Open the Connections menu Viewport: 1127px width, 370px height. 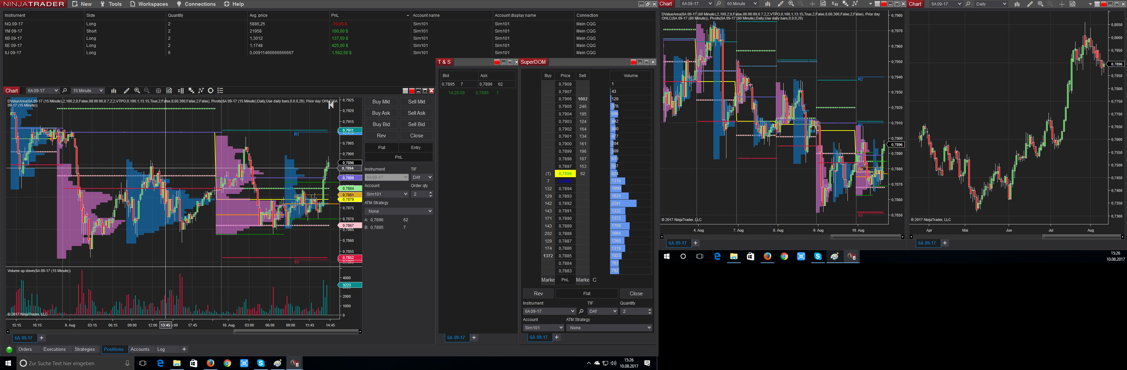(x=196, y=4)
